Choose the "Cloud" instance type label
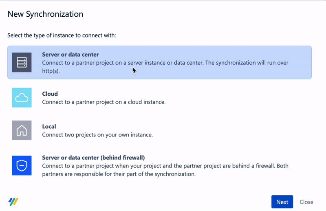The image size is (326, 211). coord(50,94)
